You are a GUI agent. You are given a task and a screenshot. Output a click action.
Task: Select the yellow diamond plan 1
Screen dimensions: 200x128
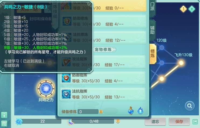[x=183, y=9]
